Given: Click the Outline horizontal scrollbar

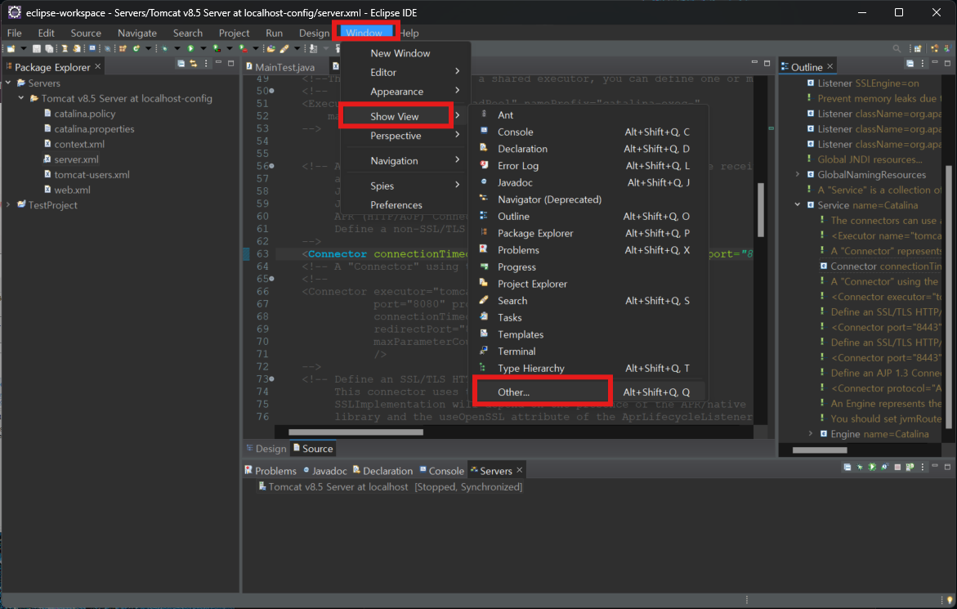Looking at the screenshot, I should [x=819, y=450].
